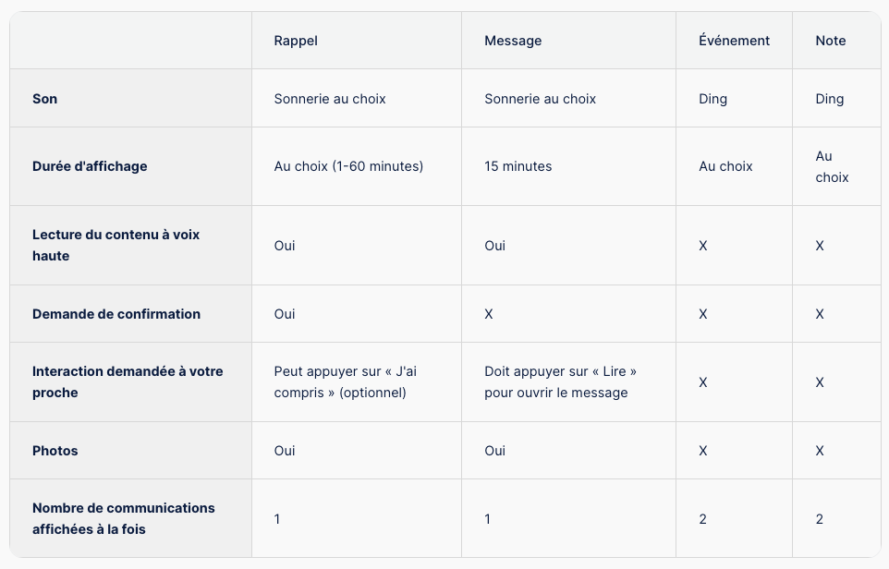Click Oui in Demande de confirmation row
The width and height of the screenshot is (889, 569).
click(284, 314)
